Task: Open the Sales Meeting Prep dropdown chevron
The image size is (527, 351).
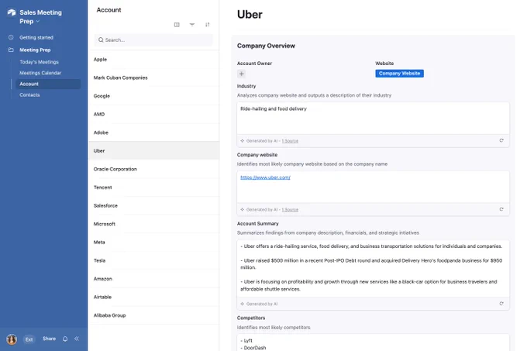Action: coord(38,22)
